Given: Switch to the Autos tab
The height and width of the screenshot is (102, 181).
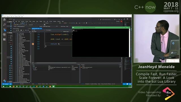Looking at the screenshot, I should click(33, 84).
